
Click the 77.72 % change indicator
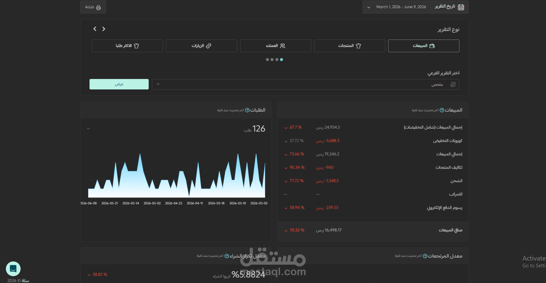pos(294,181)
